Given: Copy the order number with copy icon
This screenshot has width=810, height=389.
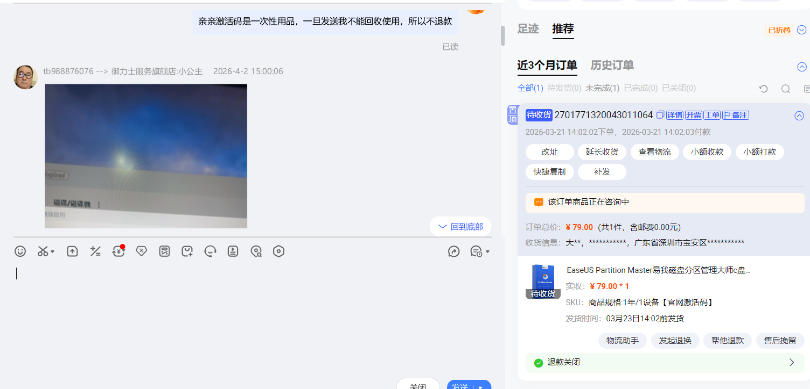Looking at the screenshot, I should click(660, 115).
